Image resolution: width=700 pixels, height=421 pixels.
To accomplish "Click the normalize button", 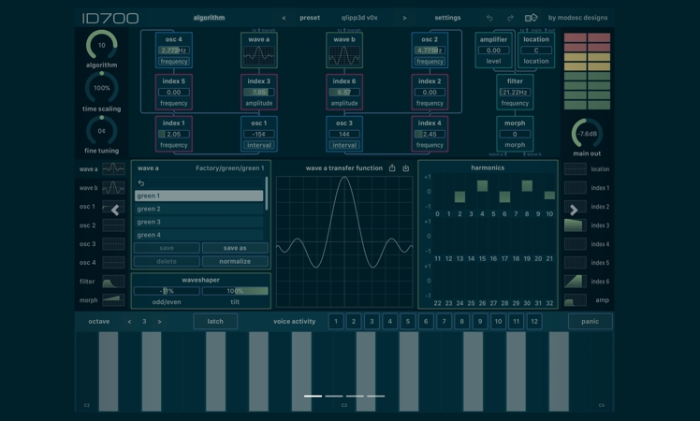I will (x=235, y=261).
